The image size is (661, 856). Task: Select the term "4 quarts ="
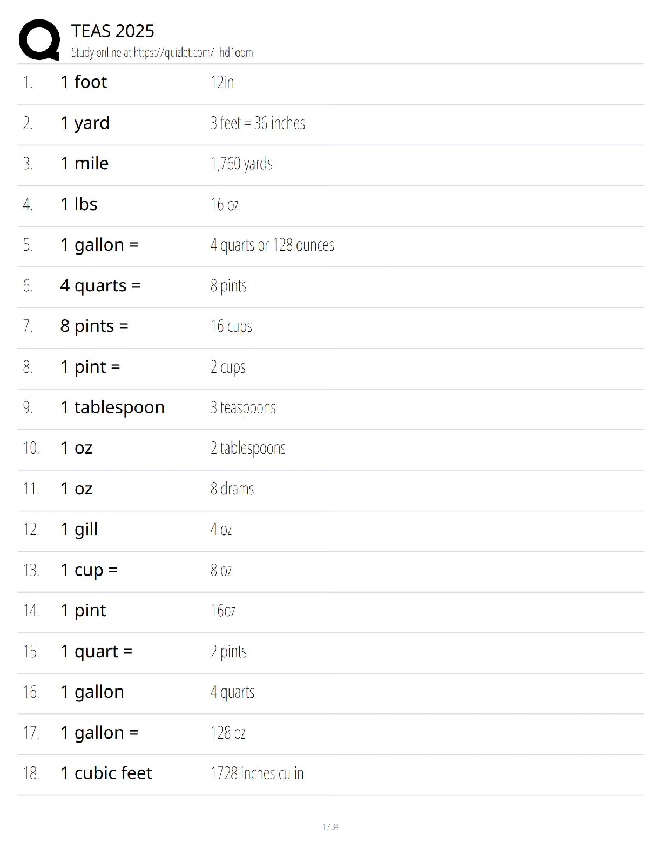(x=100, y=285)
